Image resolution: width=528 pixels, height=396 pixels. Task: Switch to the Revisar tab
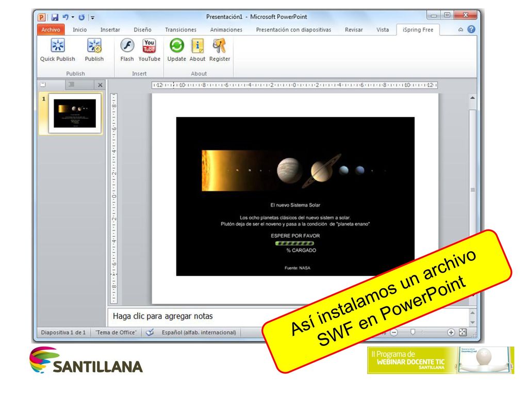click(x=354, y=29)
